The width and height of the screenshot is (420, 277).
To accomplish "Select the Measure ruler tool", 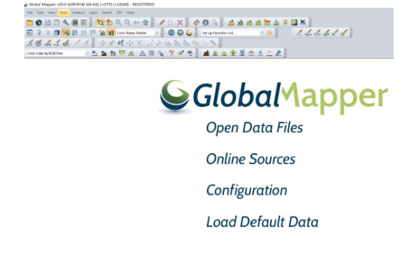I will [x=196, y=23].
